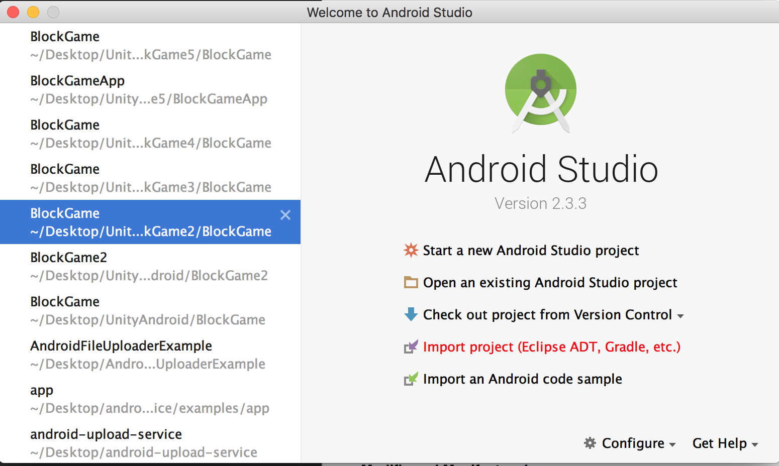Import project (Eclipse ADT, Gradle, etc.)

[x=552, y=346]
